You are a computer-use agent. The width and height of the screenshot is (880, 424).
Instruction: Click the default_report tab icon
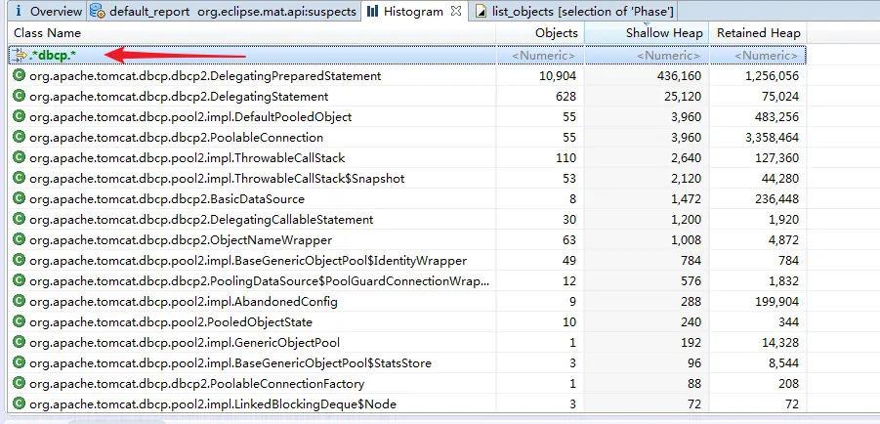pyautogui.click(x=98, y=11)
